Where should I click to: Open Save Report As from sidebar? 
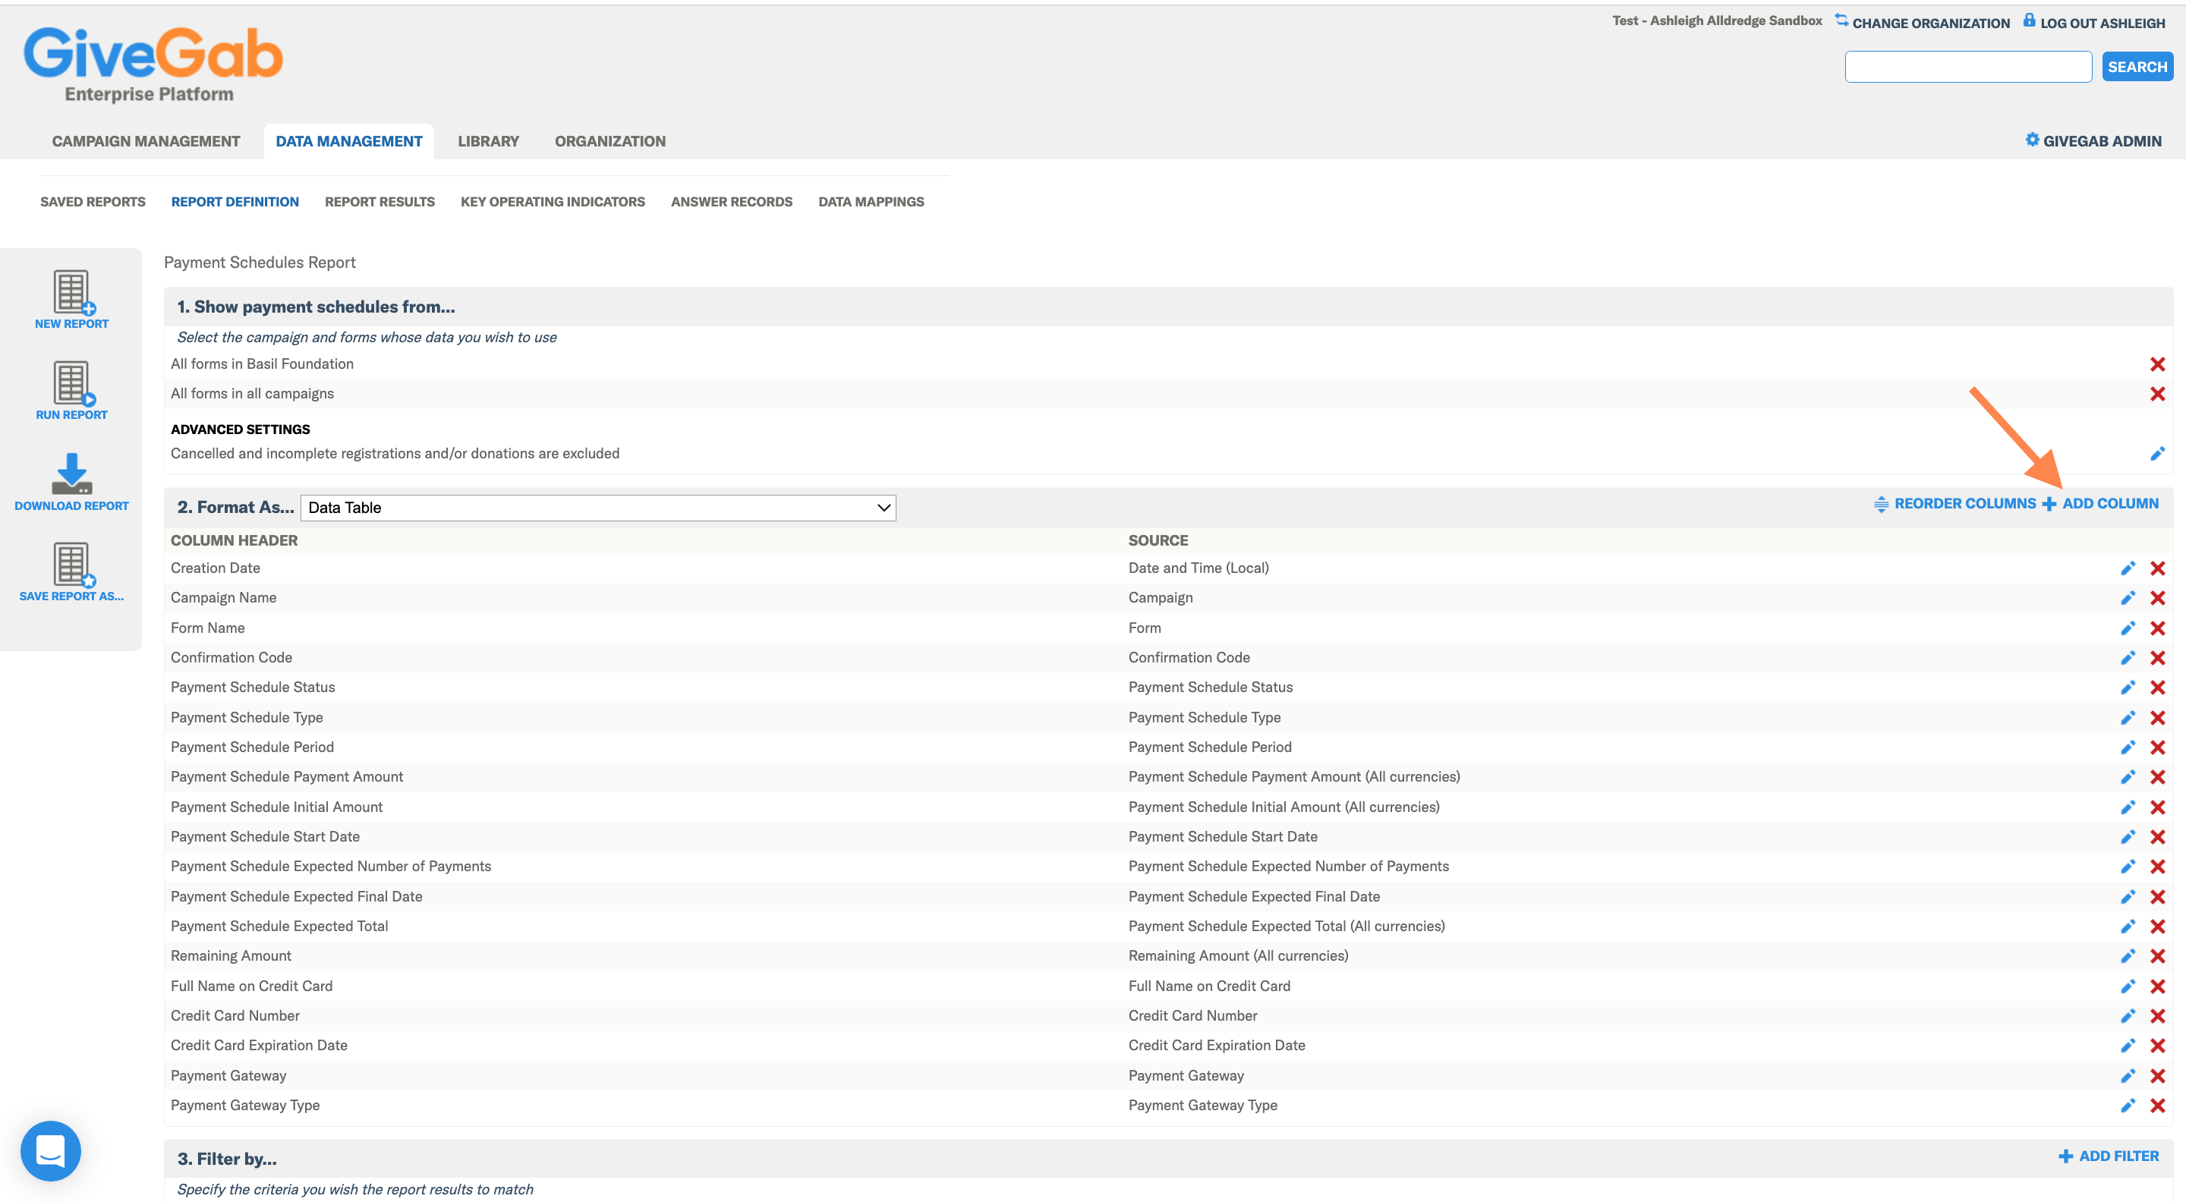(x=72, y=571)
